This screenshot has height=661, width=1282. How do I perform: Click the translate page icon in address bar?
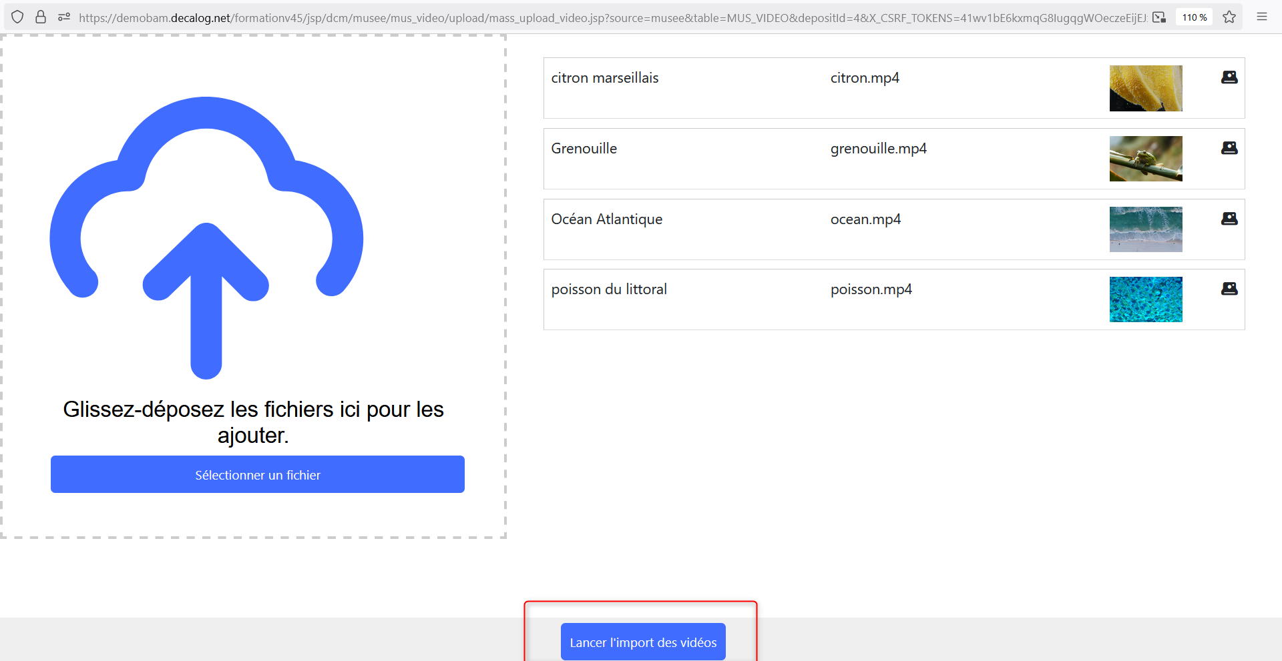click(1160, 17)
